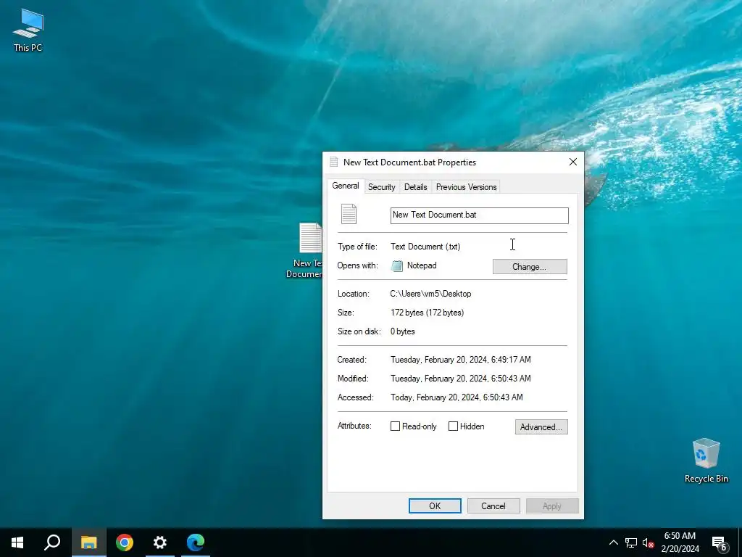Click the Change... button
The image size is (742, 557).
(530, 267)
